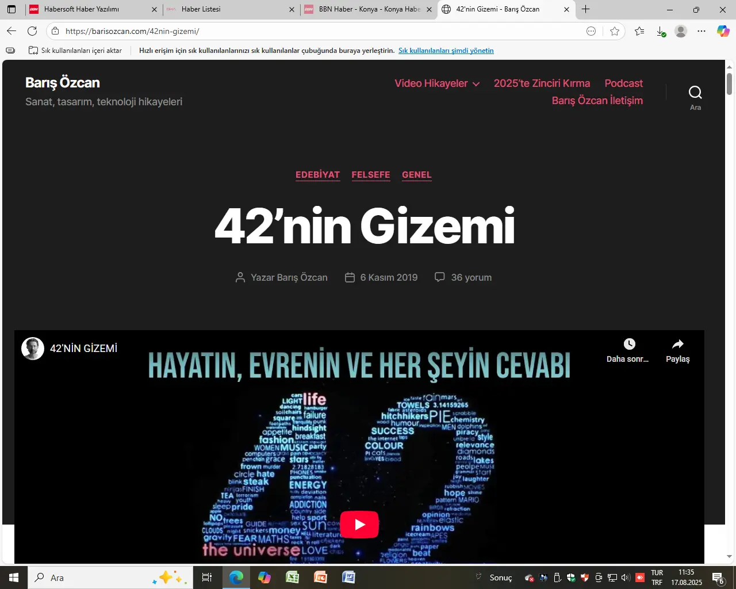Open tab actions menu icon at top-left

11,9
